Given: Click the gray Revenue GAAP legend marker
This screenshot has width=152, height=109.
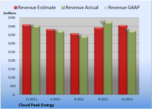Looking at the screenshot, I should [x=106, y=8].
